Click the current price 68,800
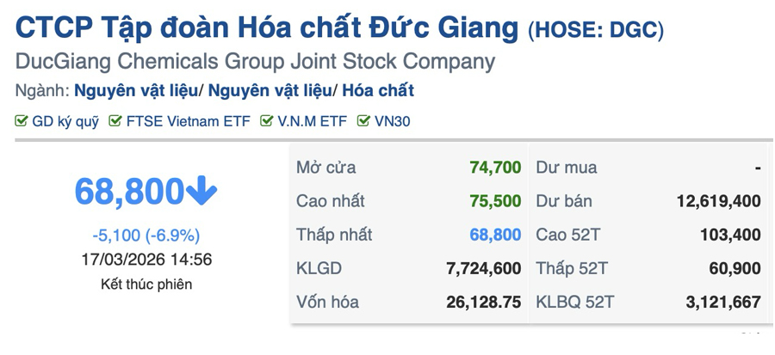This screenshot has width=775, height=355. pos(129,191)
